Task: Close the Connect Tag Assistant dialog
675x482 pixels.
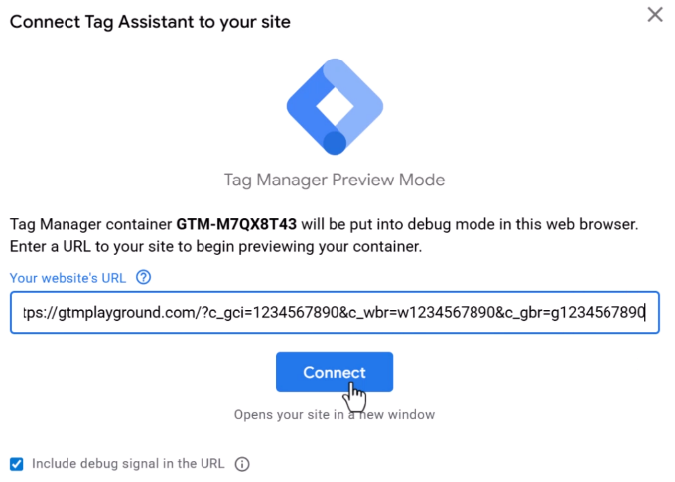Action: click(655, 15)
